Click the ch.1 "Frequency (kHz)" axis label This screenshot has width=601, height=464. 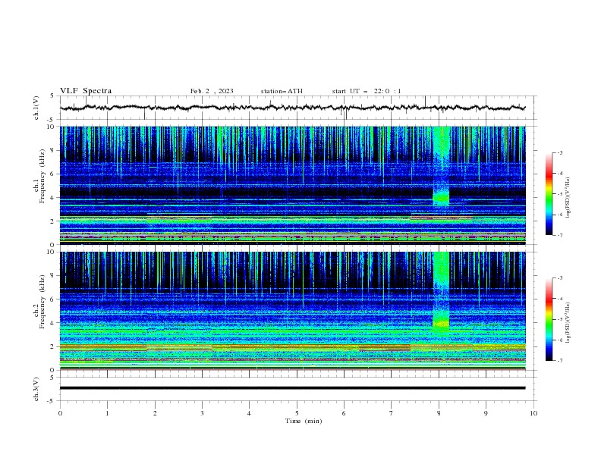[42, 176]
